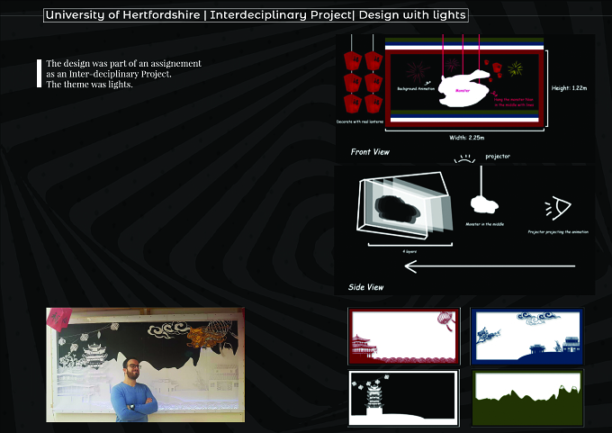This screenshot has height=433, width=612.
Task: Open the red pagoda layer thumbnail
Action: tap(404, 336)
